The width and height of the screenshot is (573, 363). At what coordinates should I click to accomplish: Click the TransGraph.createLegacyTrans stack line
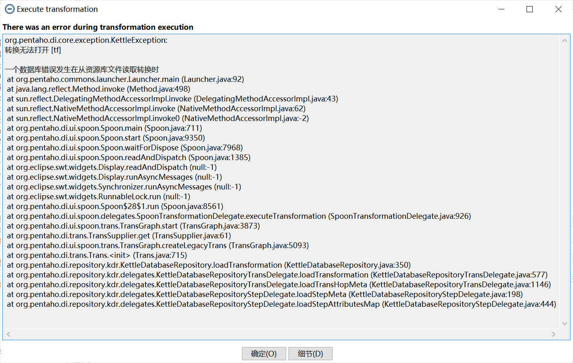click(158, 246)
